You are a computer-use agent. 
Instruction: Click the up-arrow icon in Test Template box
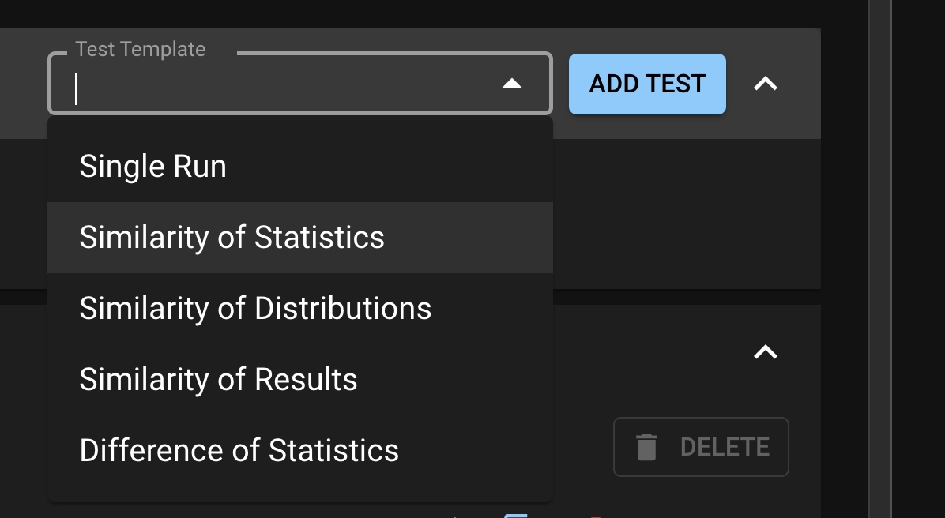pos(512,84)
